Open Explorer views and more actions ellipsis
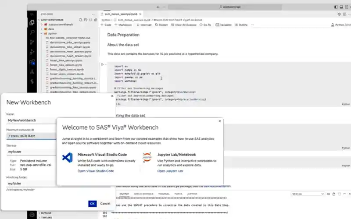This screenshot has width=351, height=219. 93,14
